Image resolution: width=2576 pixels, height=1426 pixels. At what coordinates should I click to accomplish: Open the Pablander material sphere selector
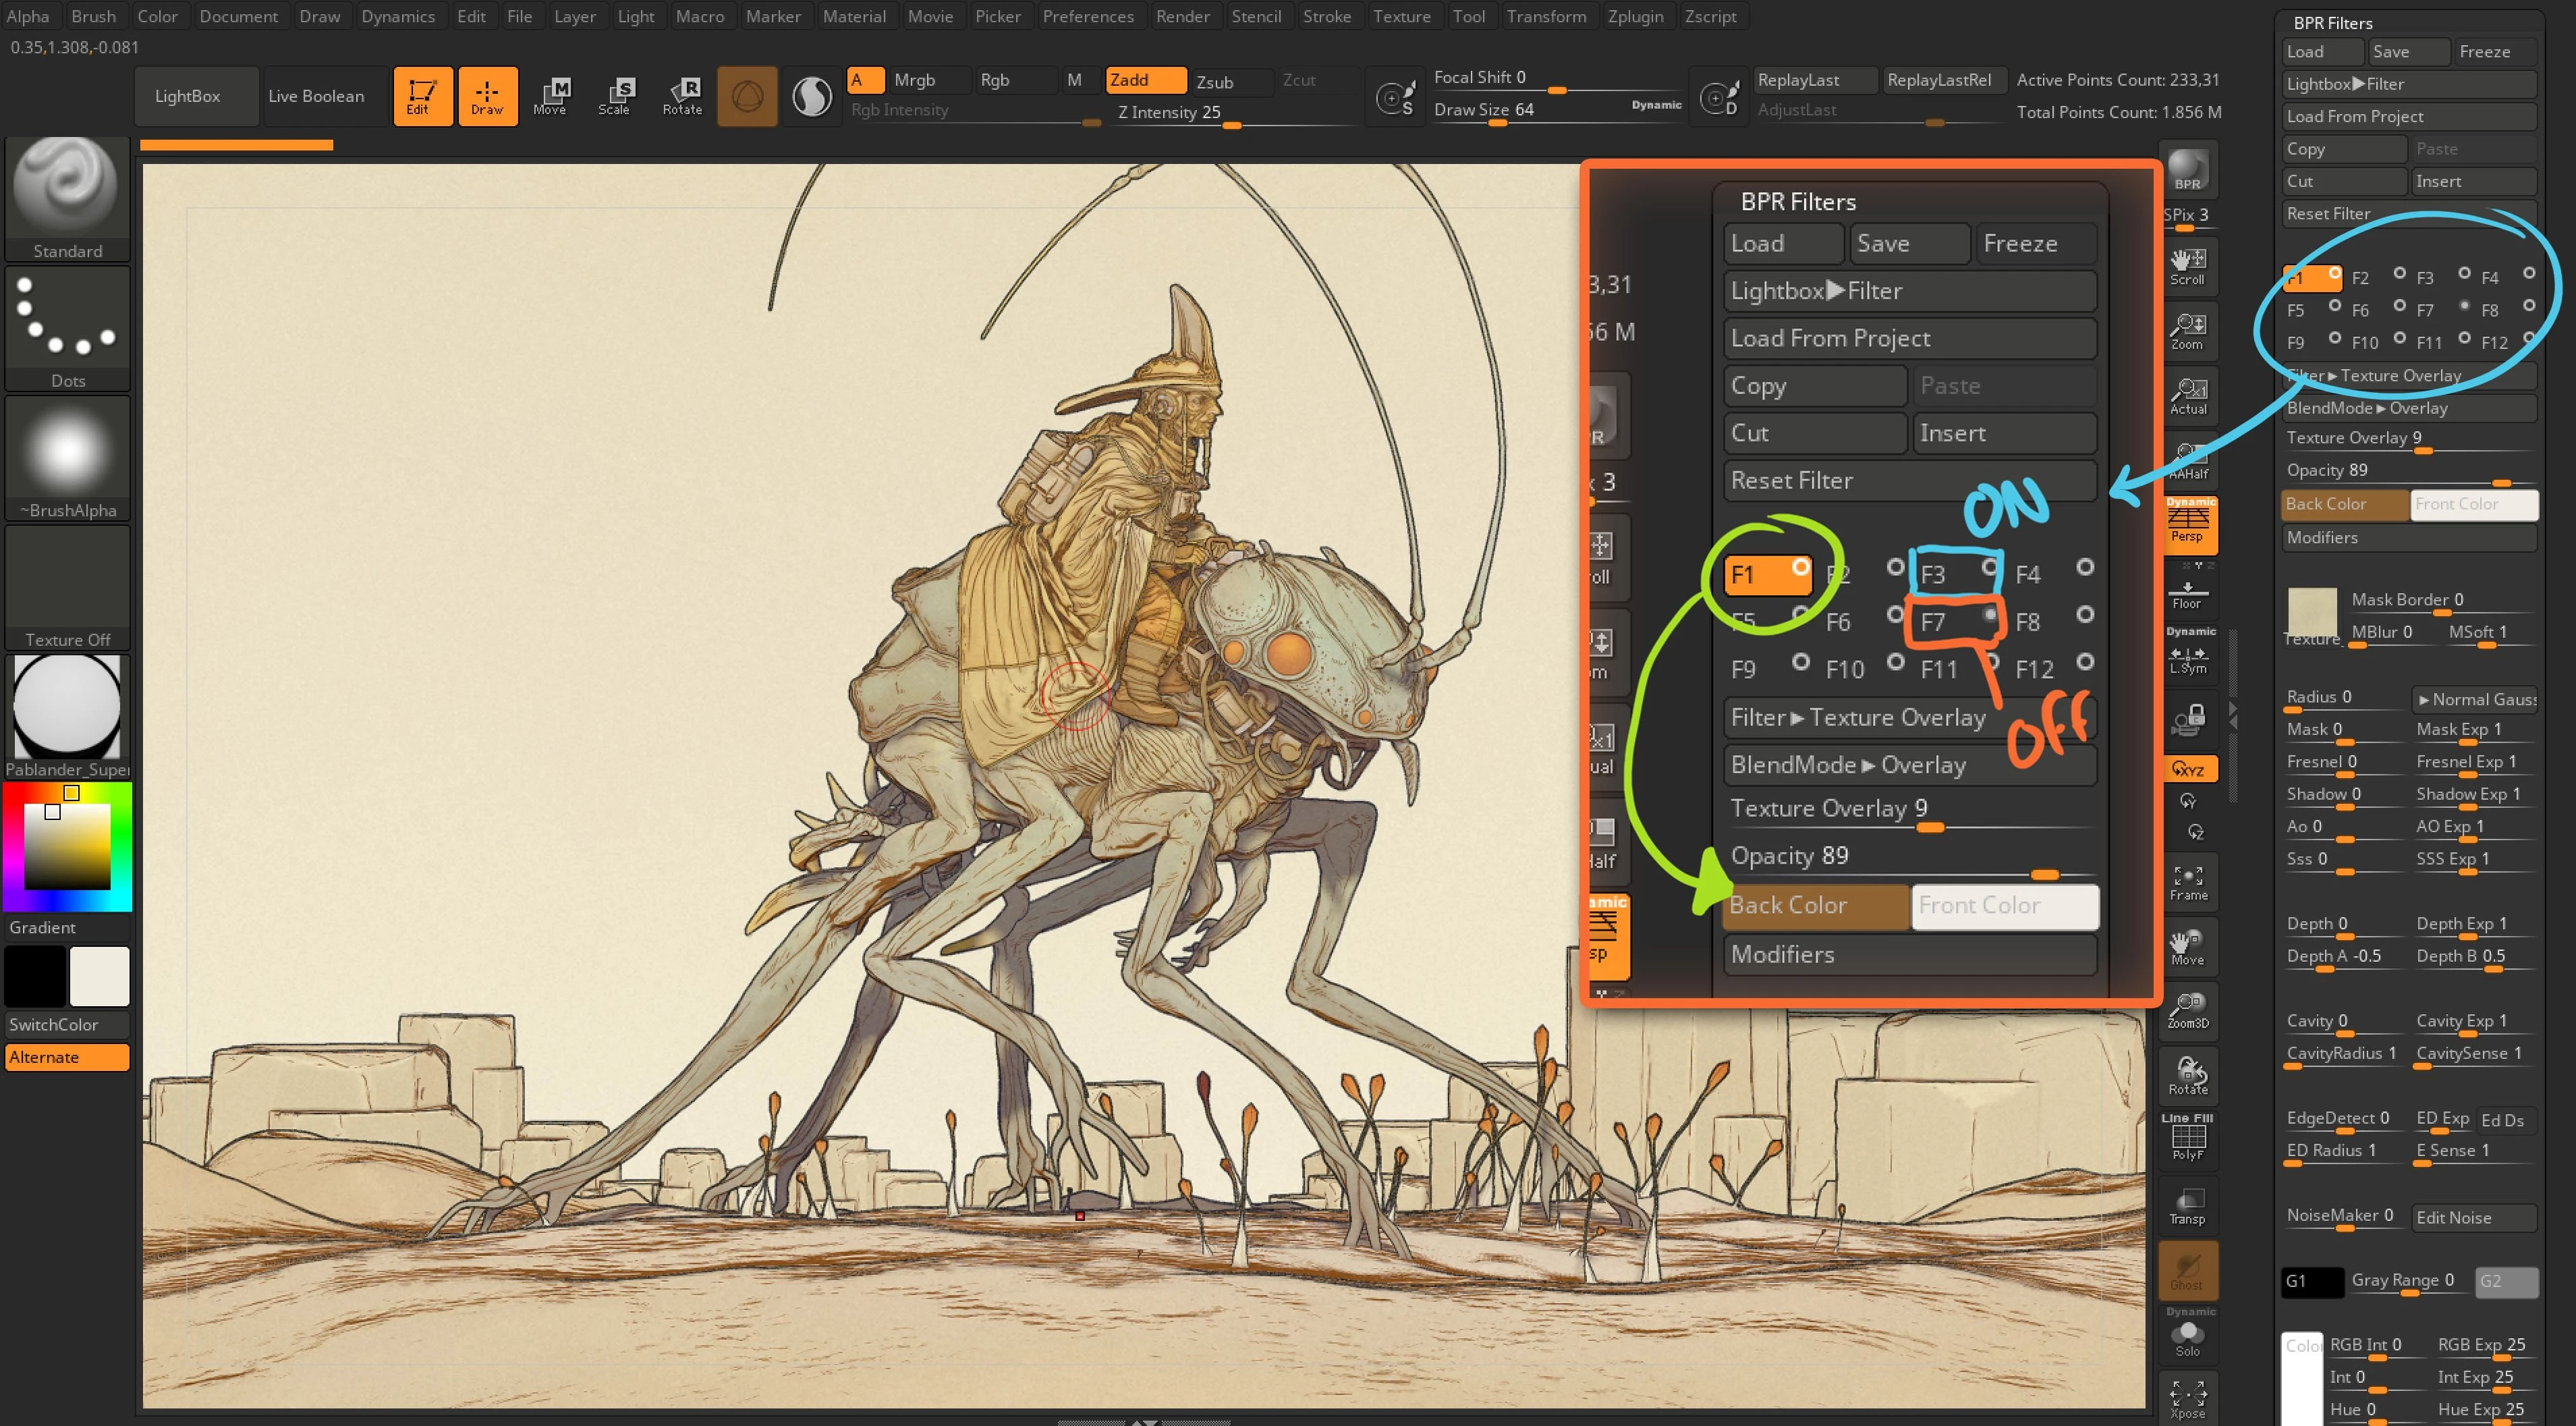67,717
